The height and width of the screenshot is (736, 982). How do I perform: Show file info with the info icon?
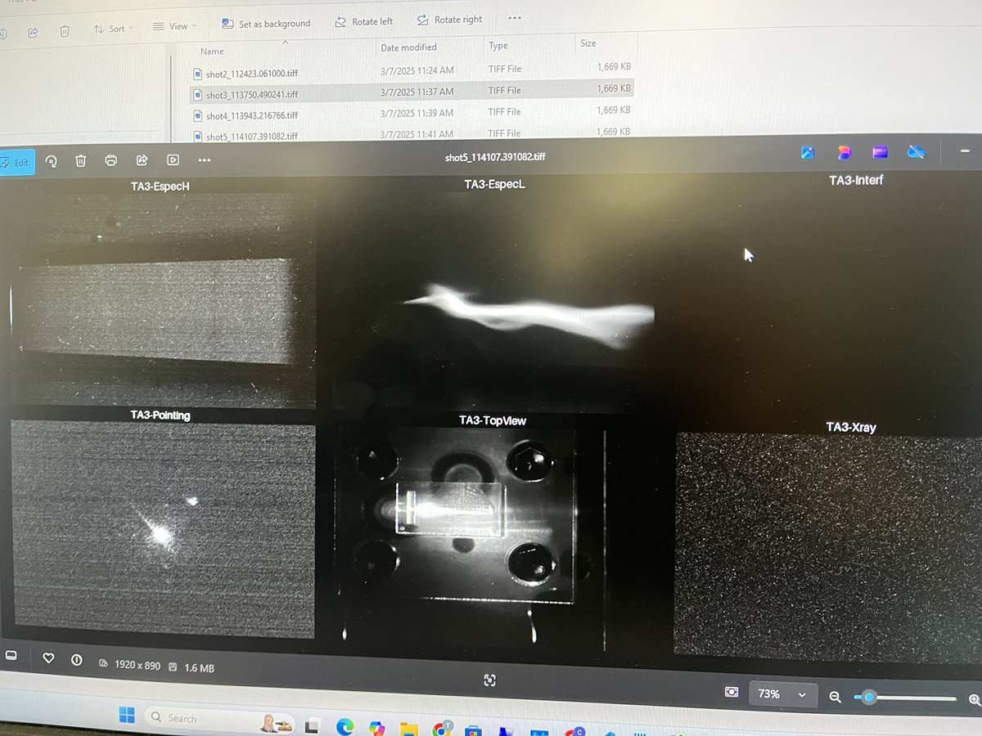[77, 660]
